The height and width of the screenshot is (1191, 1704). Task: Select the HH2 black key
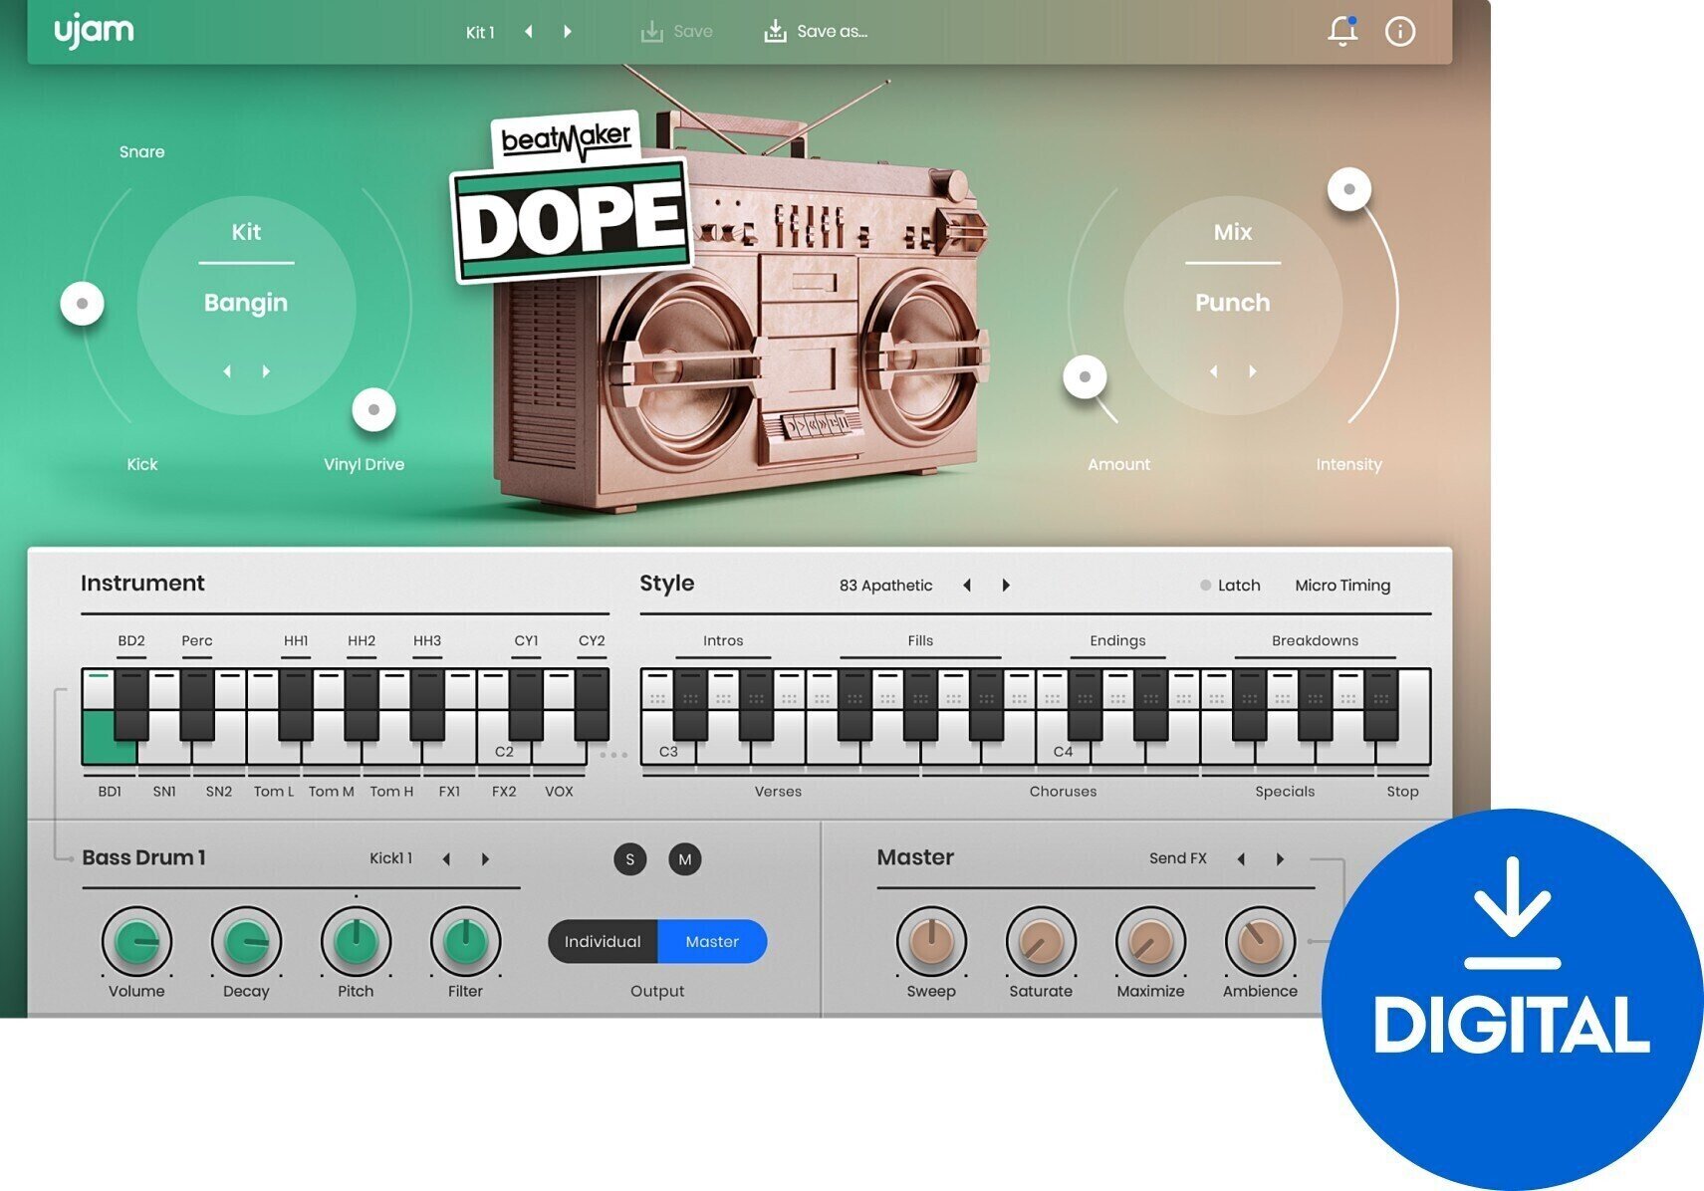click(x=362, y=705)
